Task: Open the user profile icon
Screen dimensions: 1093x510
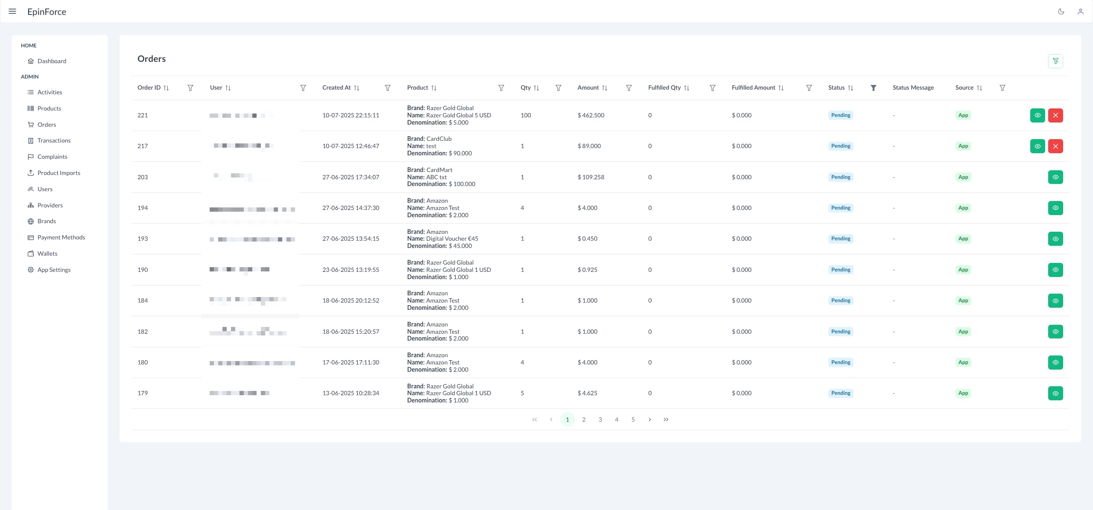Action: click(1080, 12)
